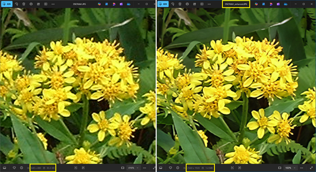Screen dimensions: 316x172
Task: Show file info in DSCF0061_enhanced.JPG window
Action: pyautogui.click(x=178, y=168)
